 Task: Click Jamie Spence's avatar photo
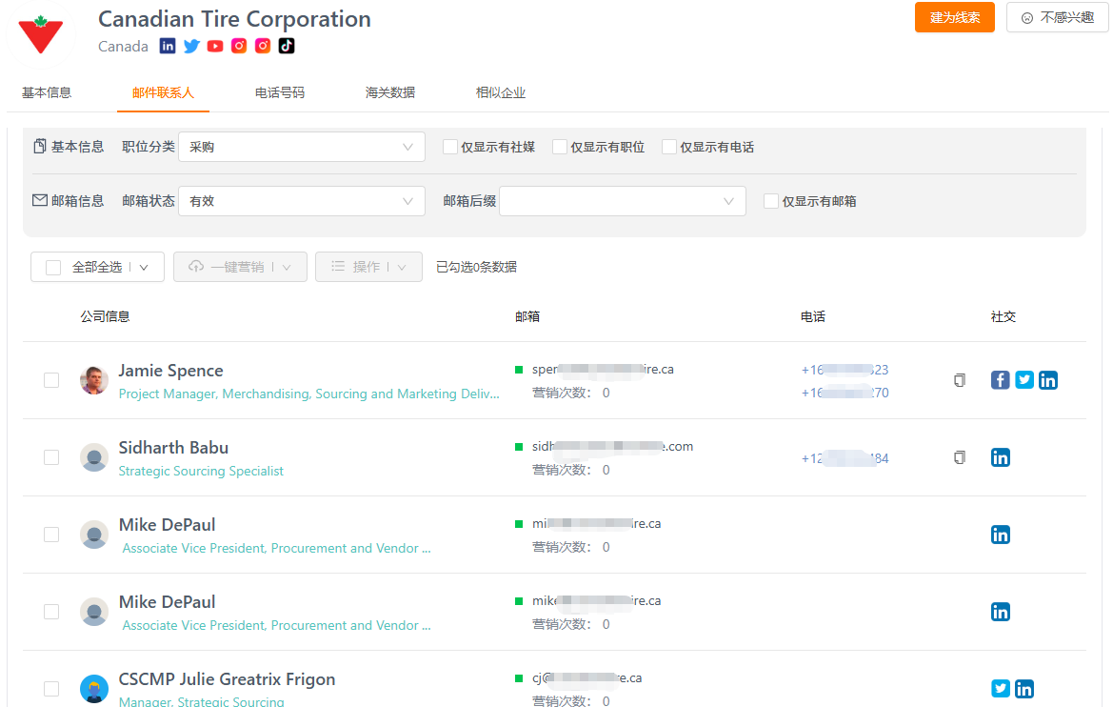tap(93, 380)
